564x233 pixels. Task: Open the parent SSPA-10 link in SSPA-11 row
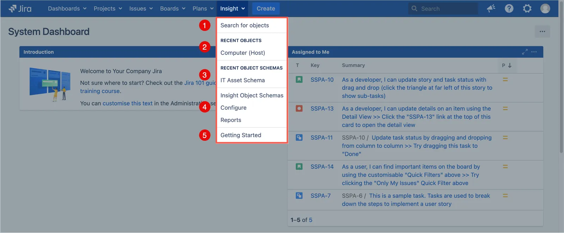(353, 138)
